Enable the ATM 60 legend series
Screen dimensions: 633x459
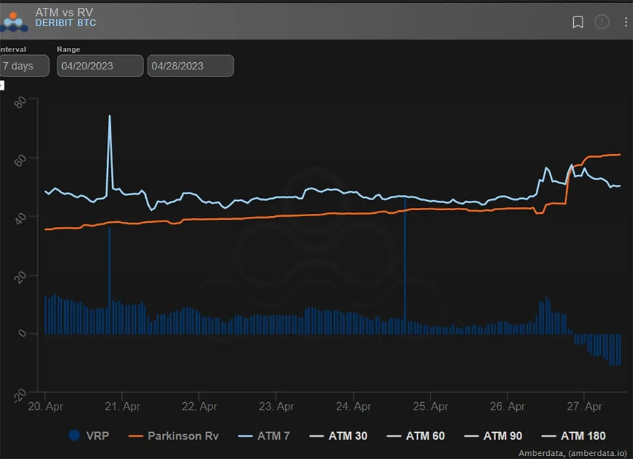coord(415,436)
